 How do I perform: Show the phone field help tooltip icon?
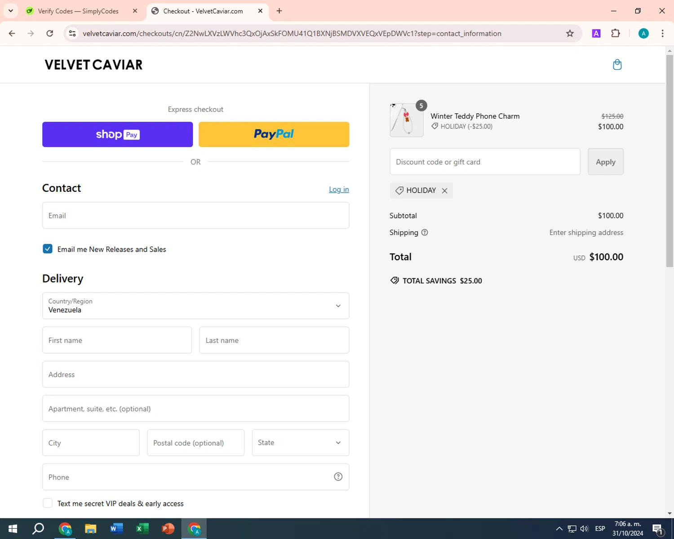338,477
